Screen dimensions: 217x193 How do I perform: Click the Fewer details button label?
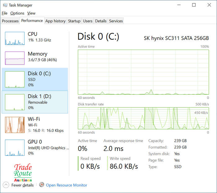[x=22, y=185]
